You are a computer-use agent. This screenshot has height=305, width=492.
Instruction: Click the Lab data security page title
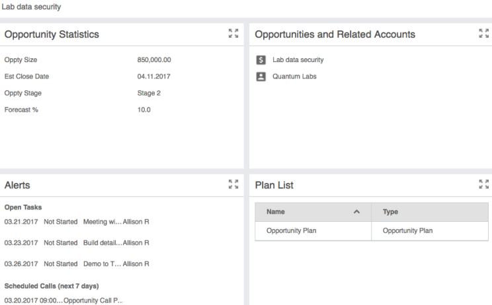(32, 7)
